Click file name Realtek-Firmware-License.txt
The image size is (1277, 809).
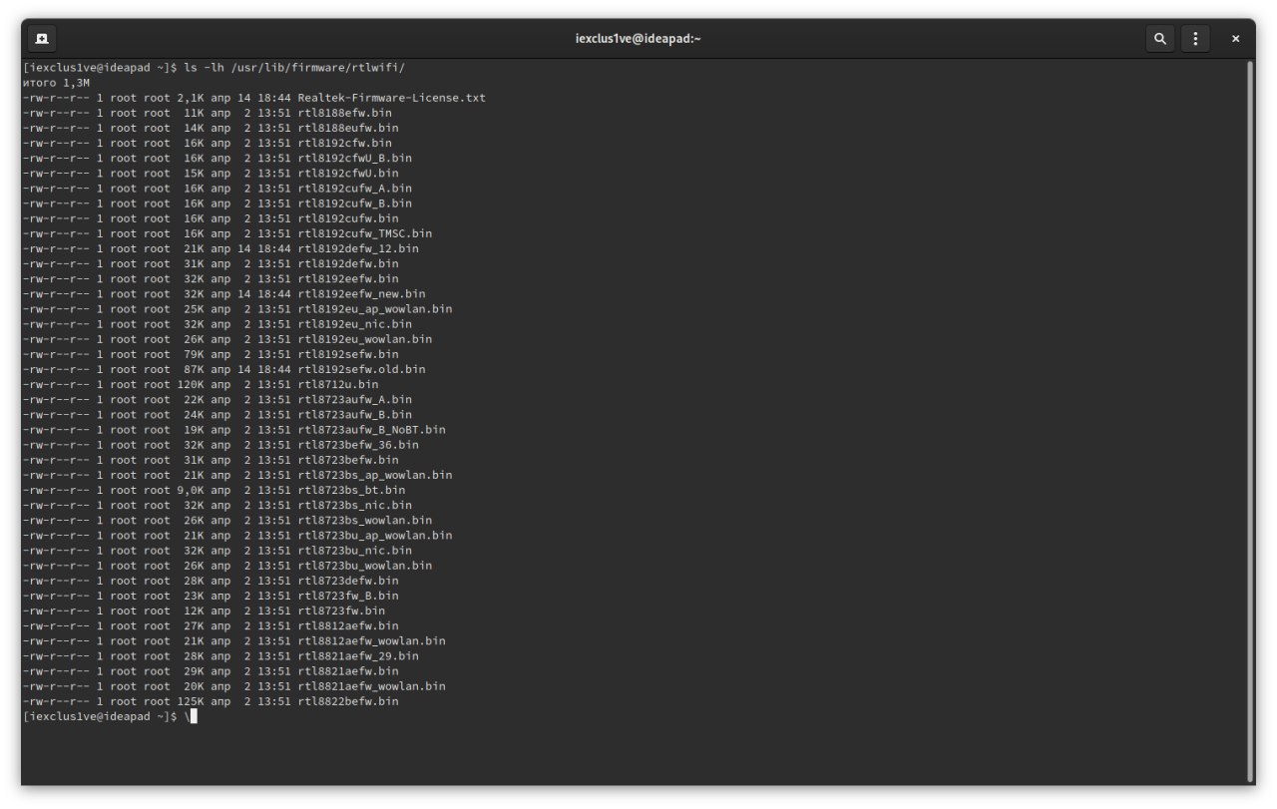[391, 98]
